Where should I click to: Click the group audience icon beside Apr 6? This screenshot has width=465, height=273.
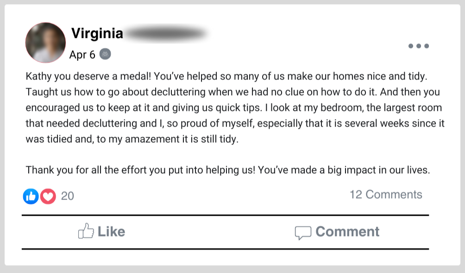pyautogui.click(x=105, y=55)
